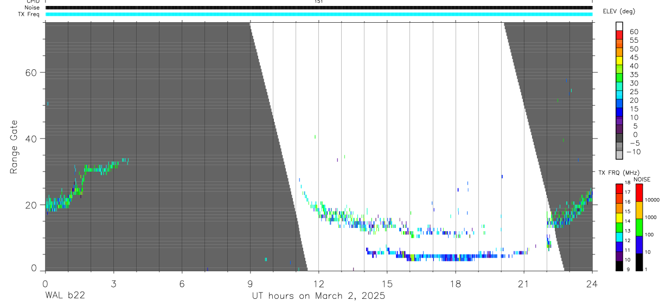
Task: Select the red 17–18 MHz frequency swatch
Action: coord(619,188)
